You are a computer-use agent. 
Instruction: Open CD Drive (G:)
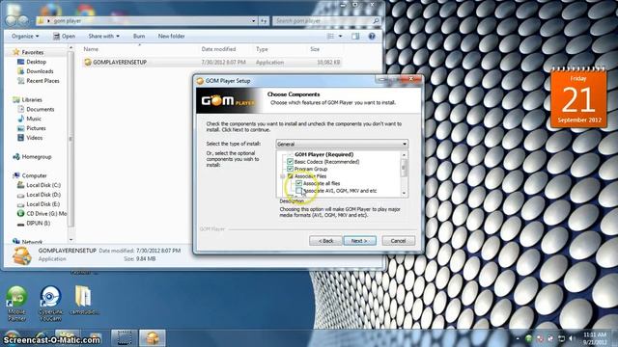(46, 214)
